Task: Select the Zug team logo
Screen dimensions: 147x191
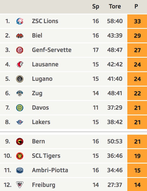Action: [x=20, y=93]
